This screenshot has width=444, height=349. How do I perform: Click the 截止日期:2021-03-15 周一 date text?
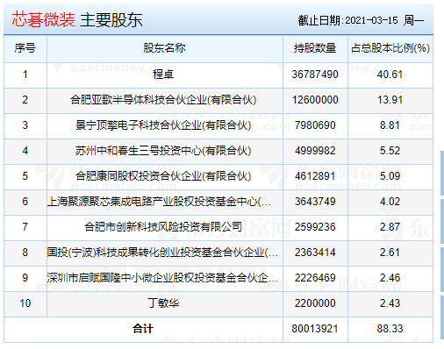coord(362,20)
